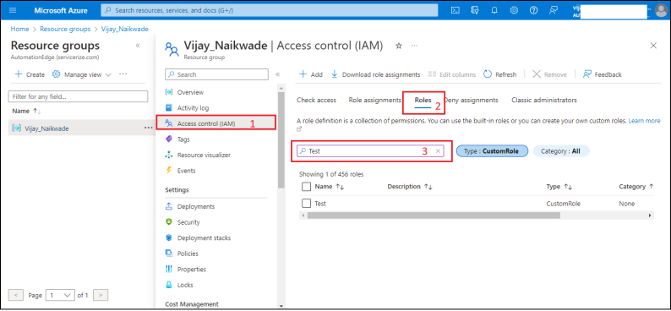Viewport: 671px width, 311px height.
Task: Switch to the Role assignments tab
Action: click(374, 100)
